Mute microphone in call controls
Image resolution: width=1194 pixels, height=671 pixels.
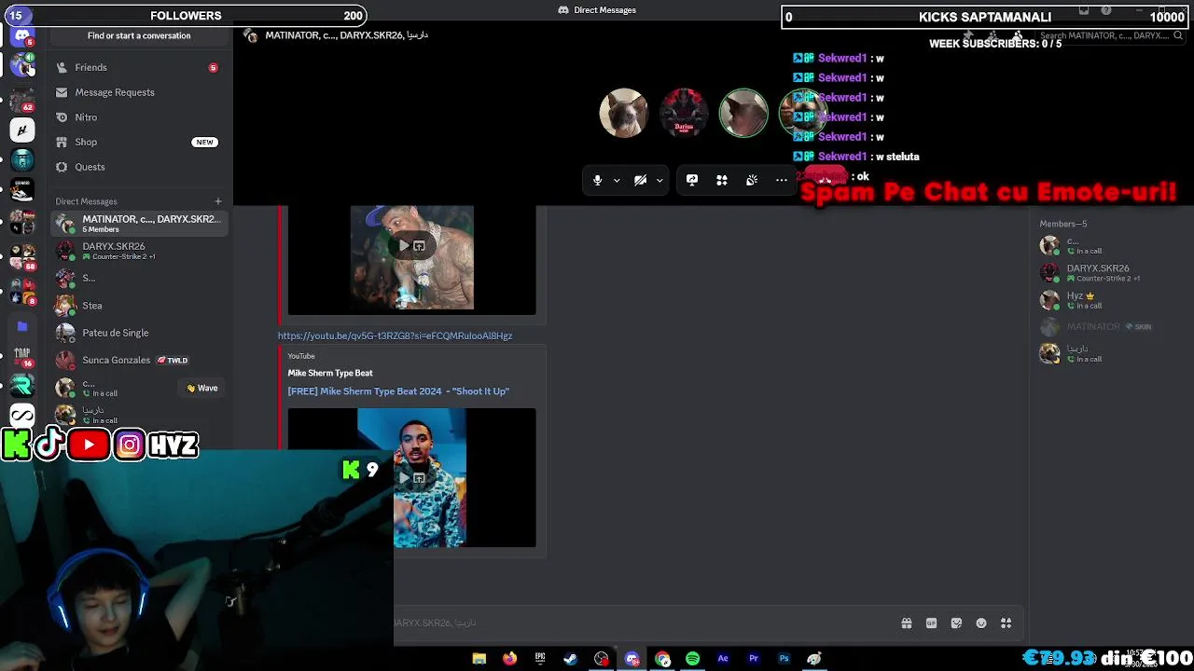tap(597, 180)
